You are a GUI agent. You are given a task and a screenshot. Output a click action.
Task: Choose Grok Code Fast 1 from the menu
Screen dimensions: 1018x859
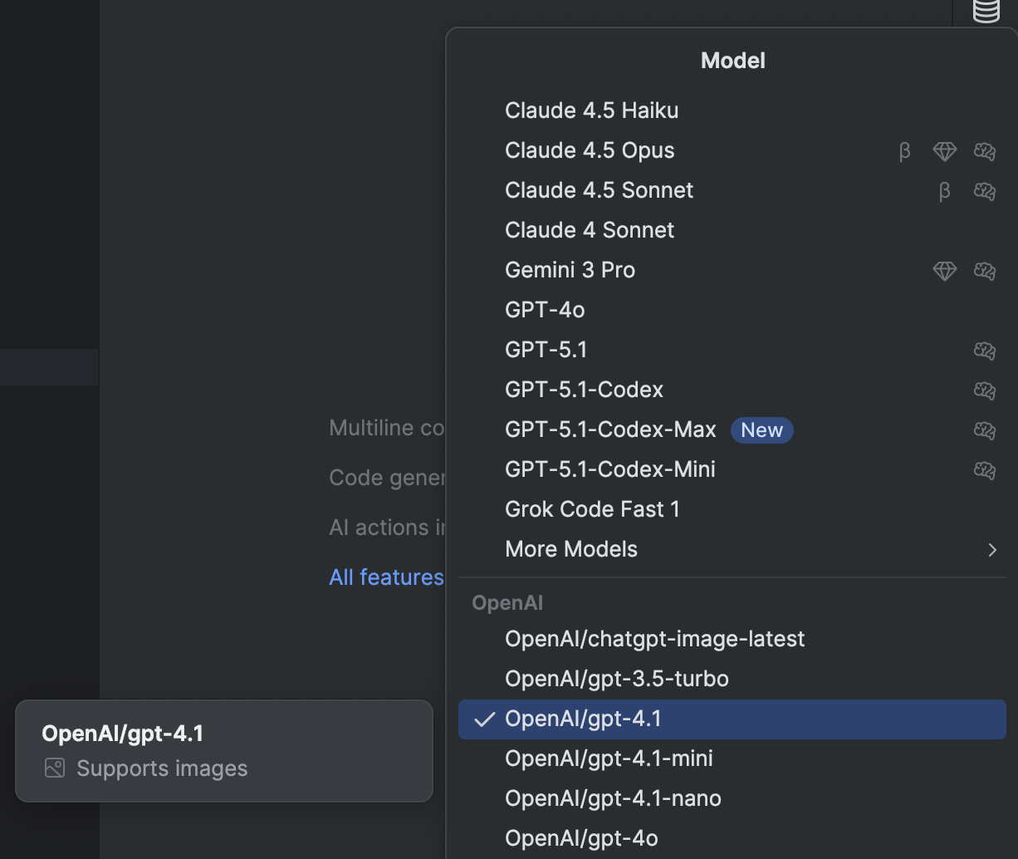(592, 508)
